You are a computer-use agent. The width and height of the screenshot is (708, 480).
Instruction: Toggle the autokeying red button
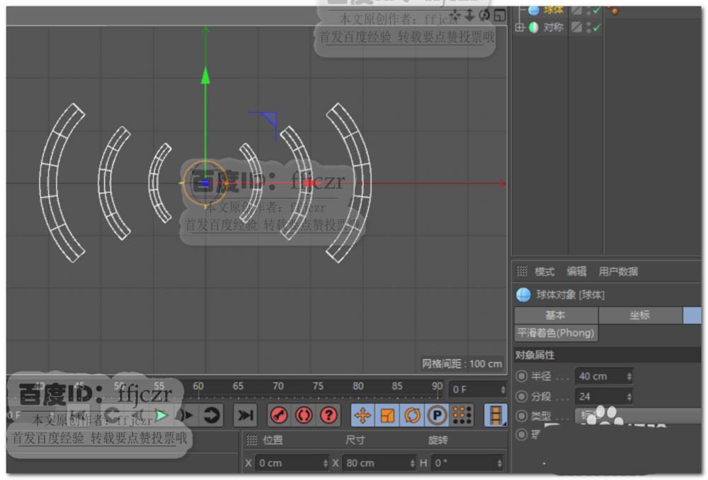[304, 416]
